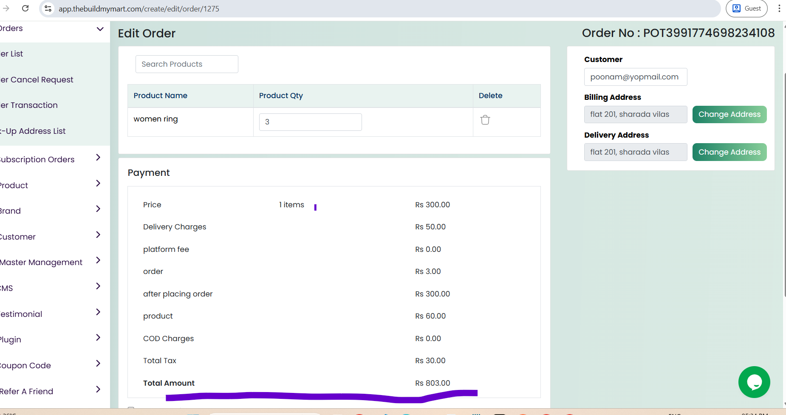Open the Guest profile button
The height and width of the screenshot is (415, 786).
coord(746,8)
